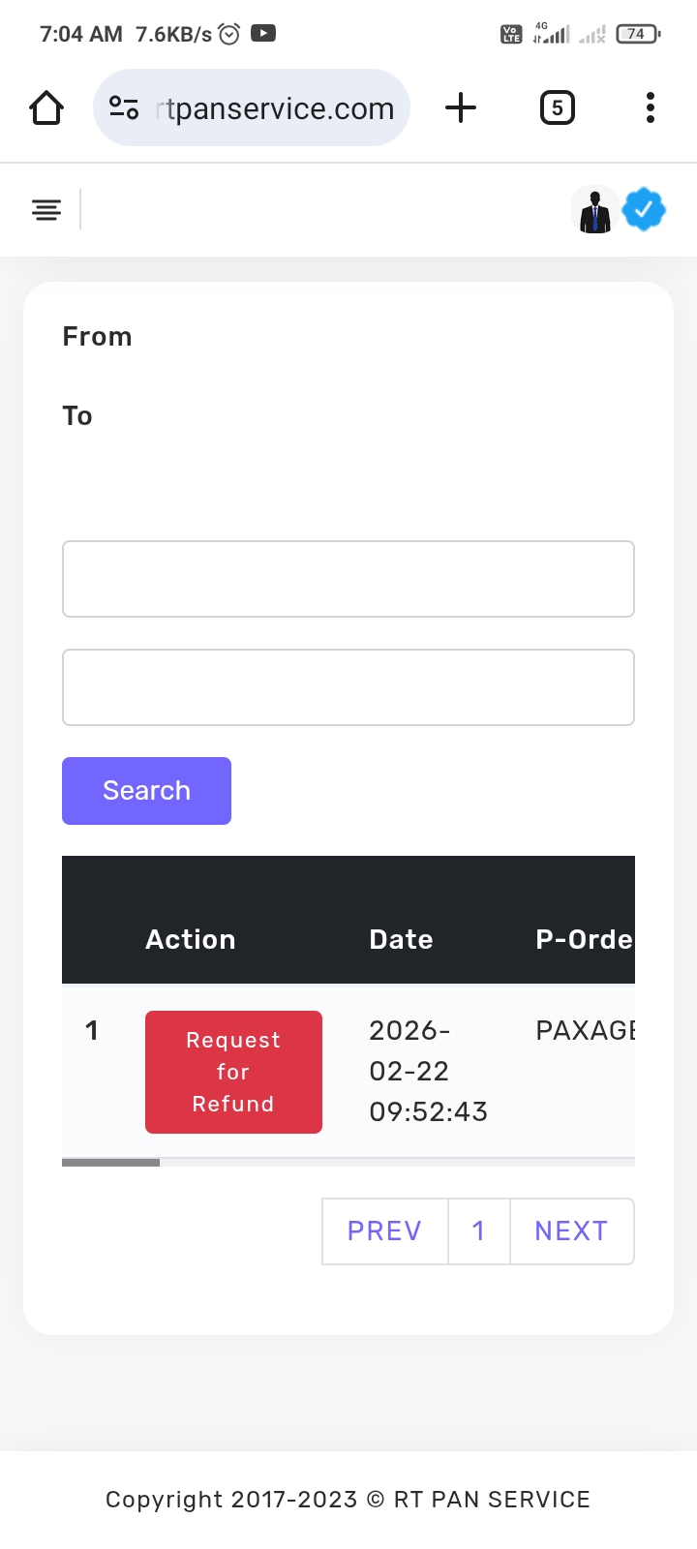Screen dimensions: 697x1549
Task: Go to previous page with PREV
Action: tap(384, 1230)
